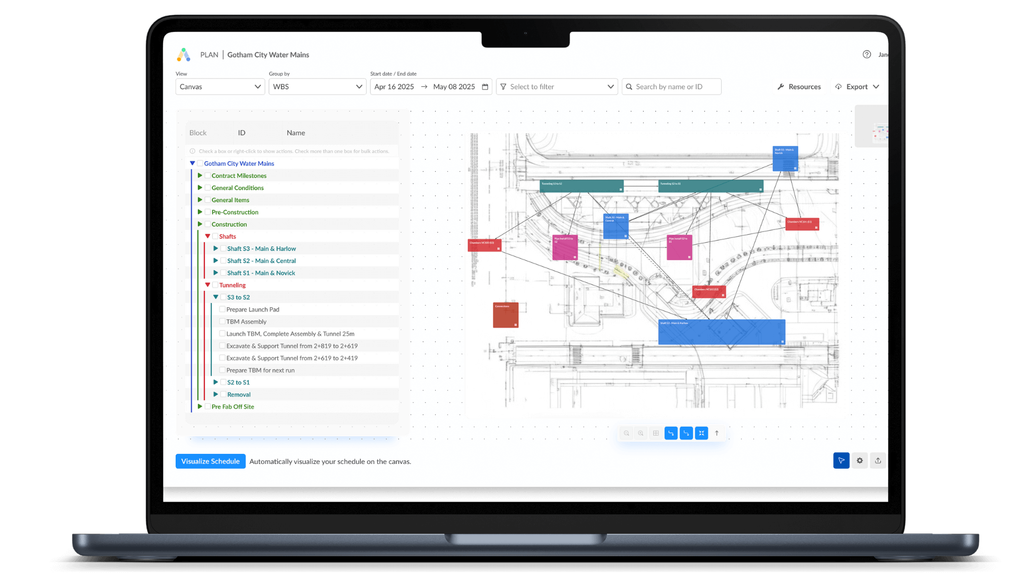Collapse the Tunneling tree group
Image resolution: width=1025 pixels, height=576 pixels.
coord(208,285)
